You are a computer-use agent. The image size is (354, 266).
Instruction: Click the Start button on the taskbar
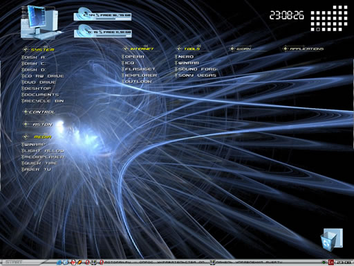point(15,263)
